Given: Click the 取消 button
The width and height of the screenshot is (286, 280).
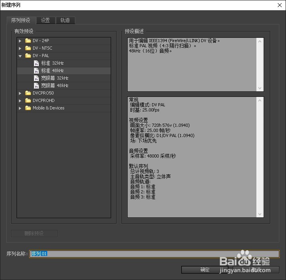Looking at the screenshot, I should coord(256,270).
